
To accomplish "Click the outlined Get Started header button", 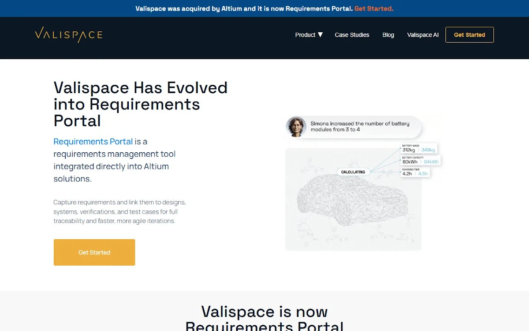I will point(469,35).
